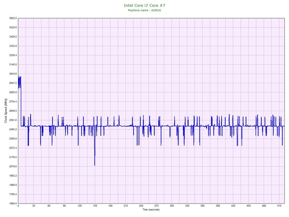289x217 pixels.
Task: Click the "Clock Speed (MHz)" axis label
Action: [6, 111]
